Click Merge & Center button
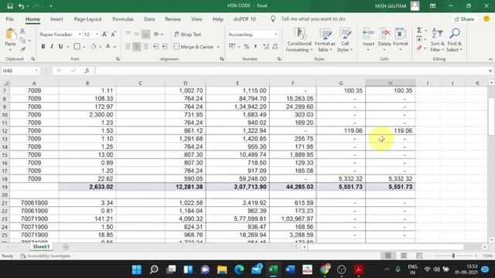This screenshot has width=495, height=278. click(193, 47)
